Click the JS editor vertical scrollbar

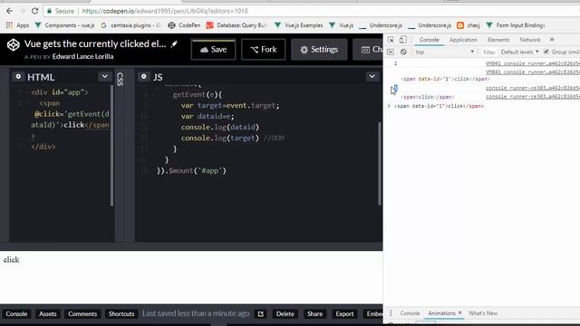(380, 163)
